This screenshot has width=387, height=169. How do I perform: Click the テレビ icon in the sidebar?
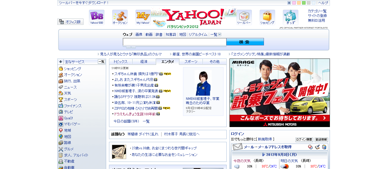tap(61, 112)
